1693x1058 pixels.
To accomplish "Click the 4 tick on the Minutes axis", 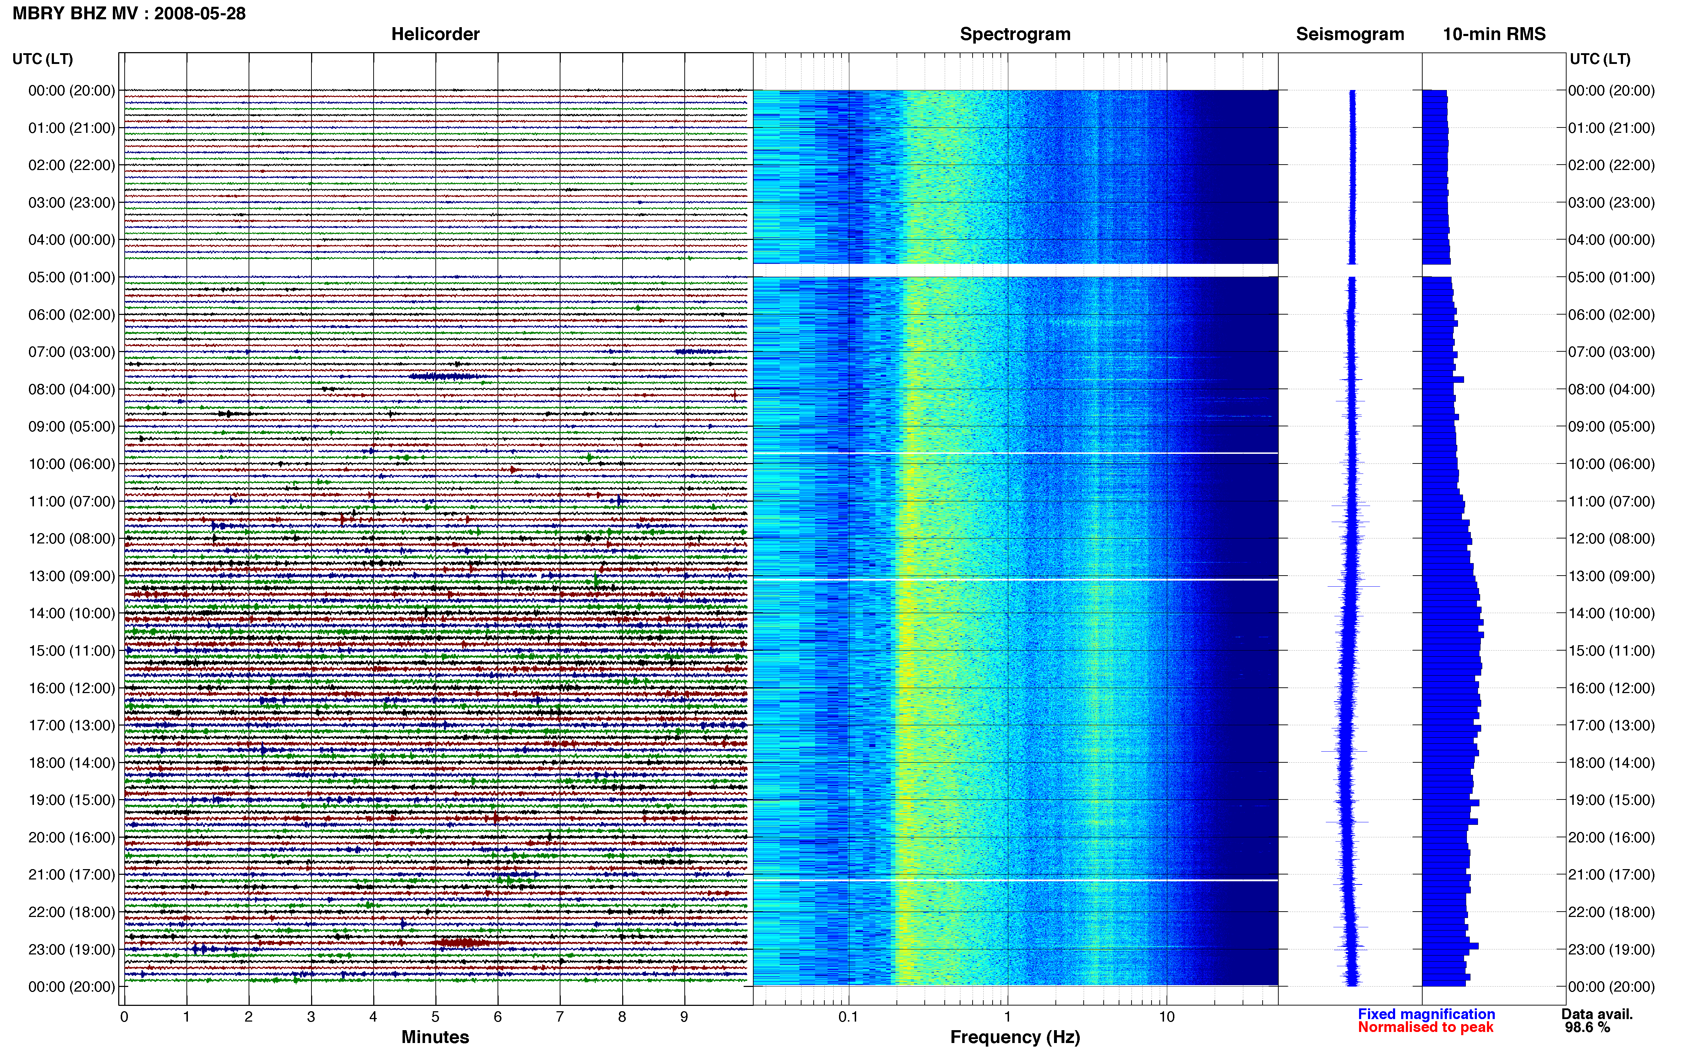I will tap(373, 1017).
